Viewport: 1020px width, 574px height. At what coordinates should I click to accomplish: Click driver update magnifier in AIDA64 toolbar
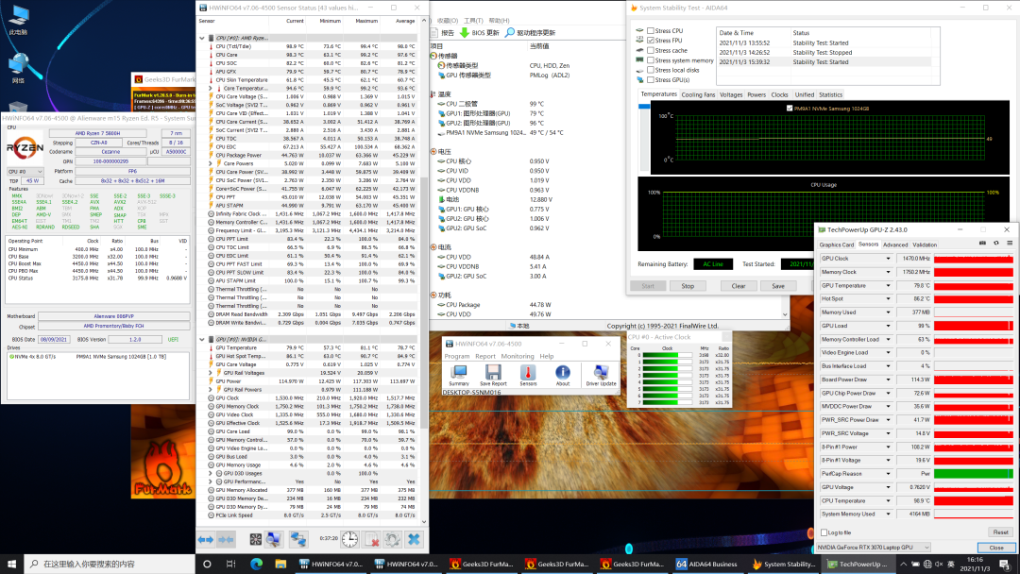[509, 32]
